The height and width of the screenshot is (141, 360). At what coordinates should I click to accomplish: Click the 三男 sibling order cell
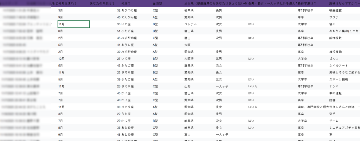tap(219, 59)
